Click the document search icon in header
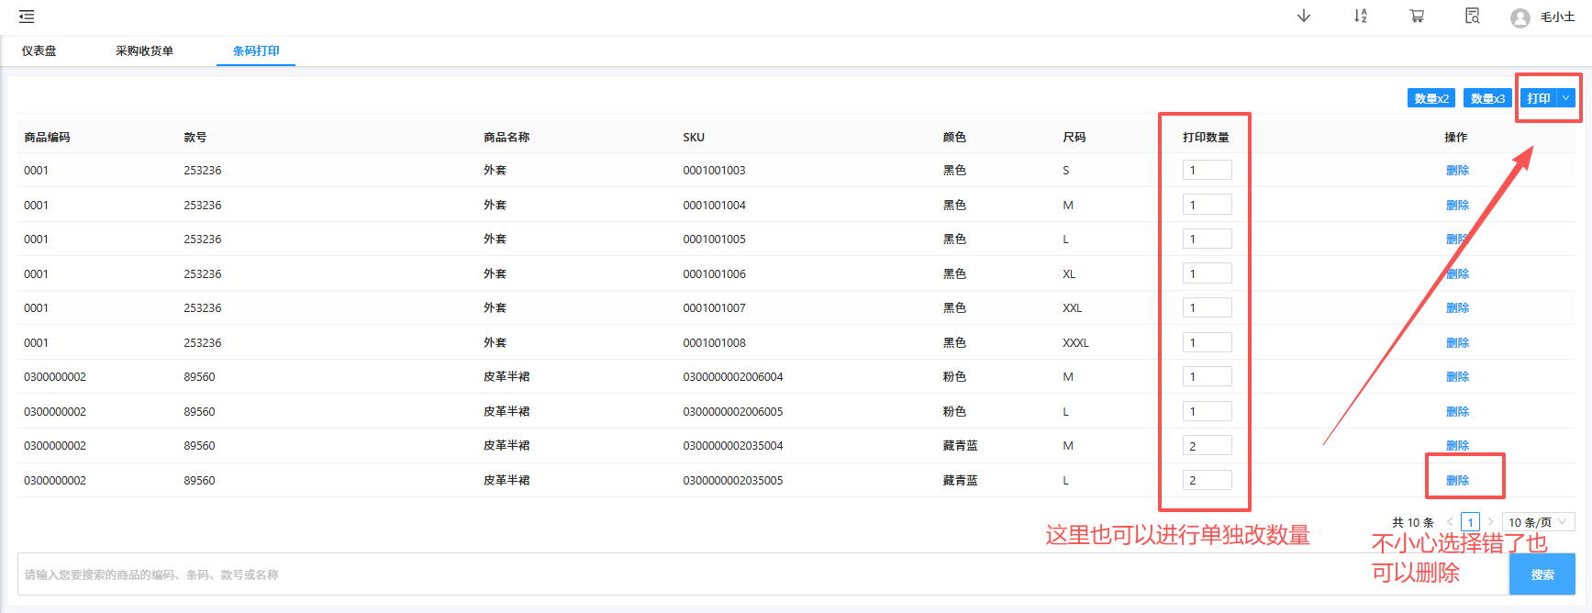The height and width of the screenshot is (613, 1592). [x=1472, y=17]
